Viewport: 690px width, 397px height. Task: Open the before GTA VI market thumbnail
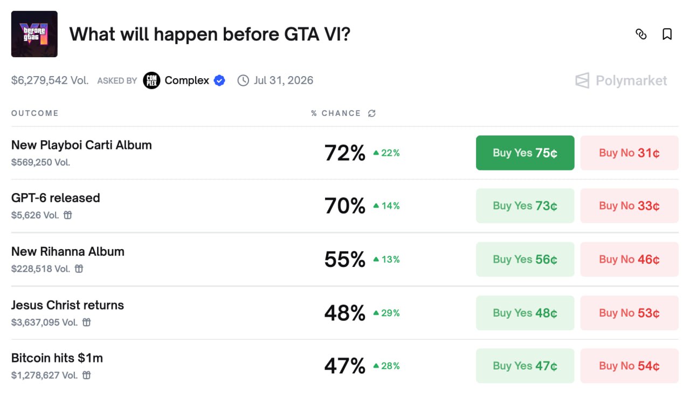coord(34,34)
